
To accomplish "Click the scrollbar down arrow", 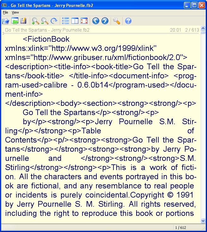I will click(x=203, y=221).
